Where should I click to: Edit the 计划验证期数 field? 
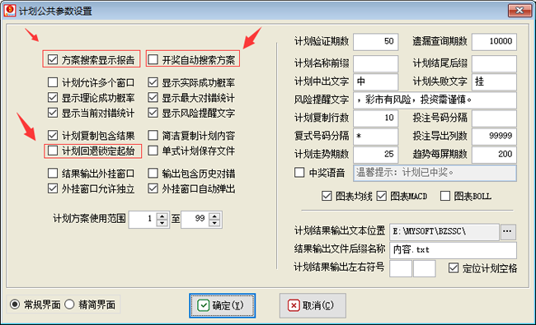[376, 42]
